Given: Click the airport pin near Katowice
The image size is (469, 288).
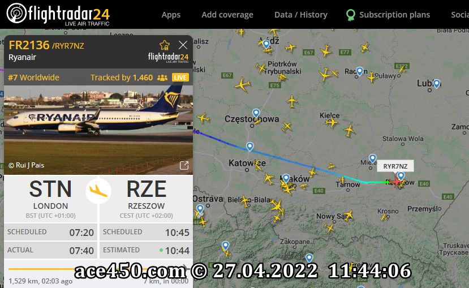Looking at the screenshot, I should click(249, 147).
